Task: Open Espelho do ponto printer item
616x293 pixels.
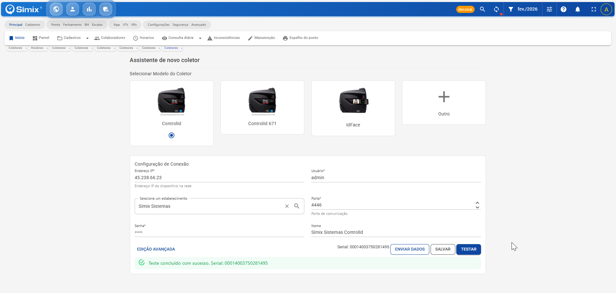Action: tap(300, 38)
